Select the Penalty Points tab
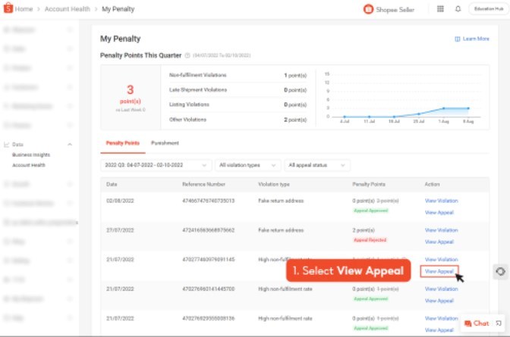 [x=121, y=142]
